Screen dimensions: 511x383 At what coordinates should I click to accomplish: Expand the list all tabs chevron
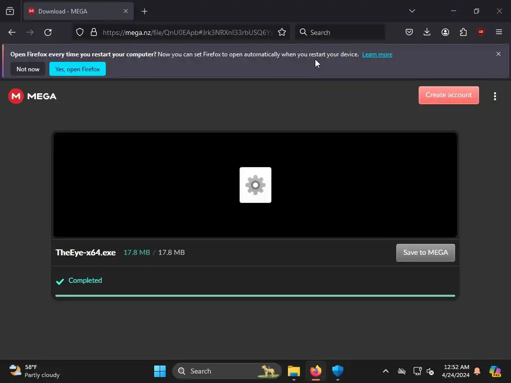coord(412,11)
